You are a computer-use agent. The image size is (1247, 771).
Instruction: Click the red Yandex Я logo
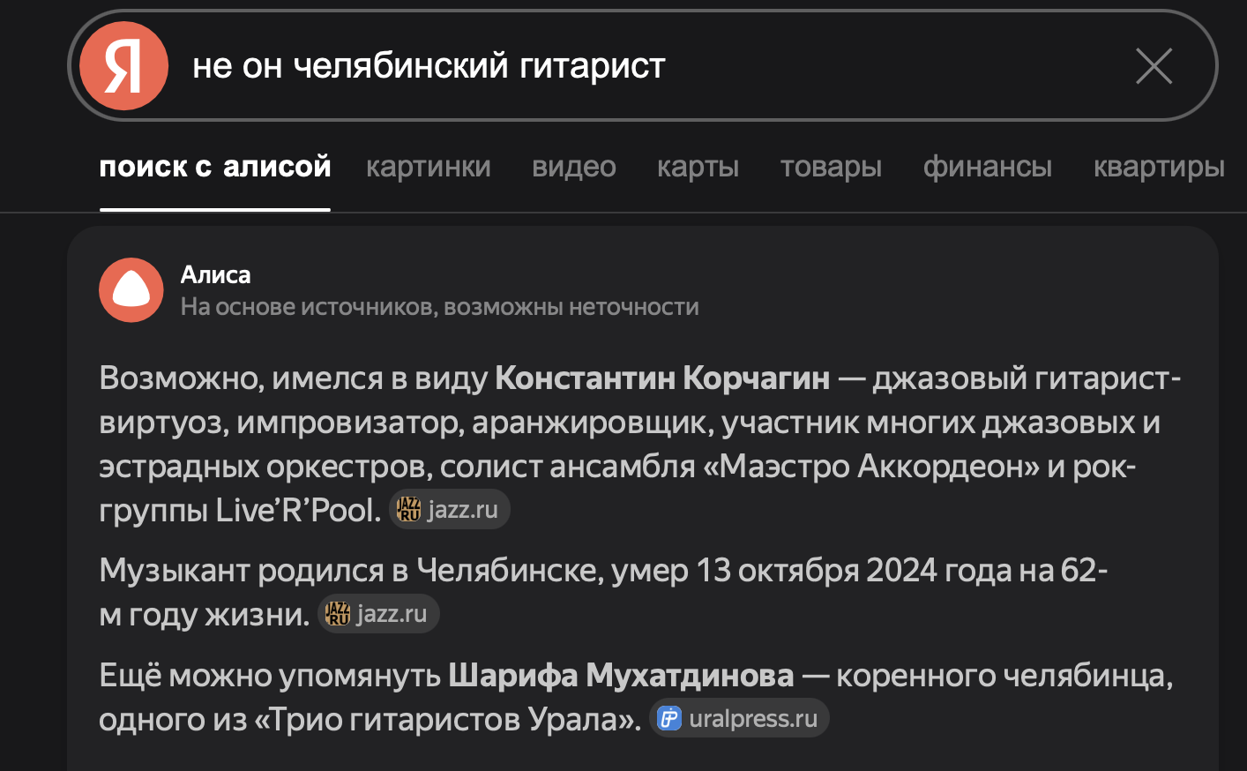(x=123, y=66)
